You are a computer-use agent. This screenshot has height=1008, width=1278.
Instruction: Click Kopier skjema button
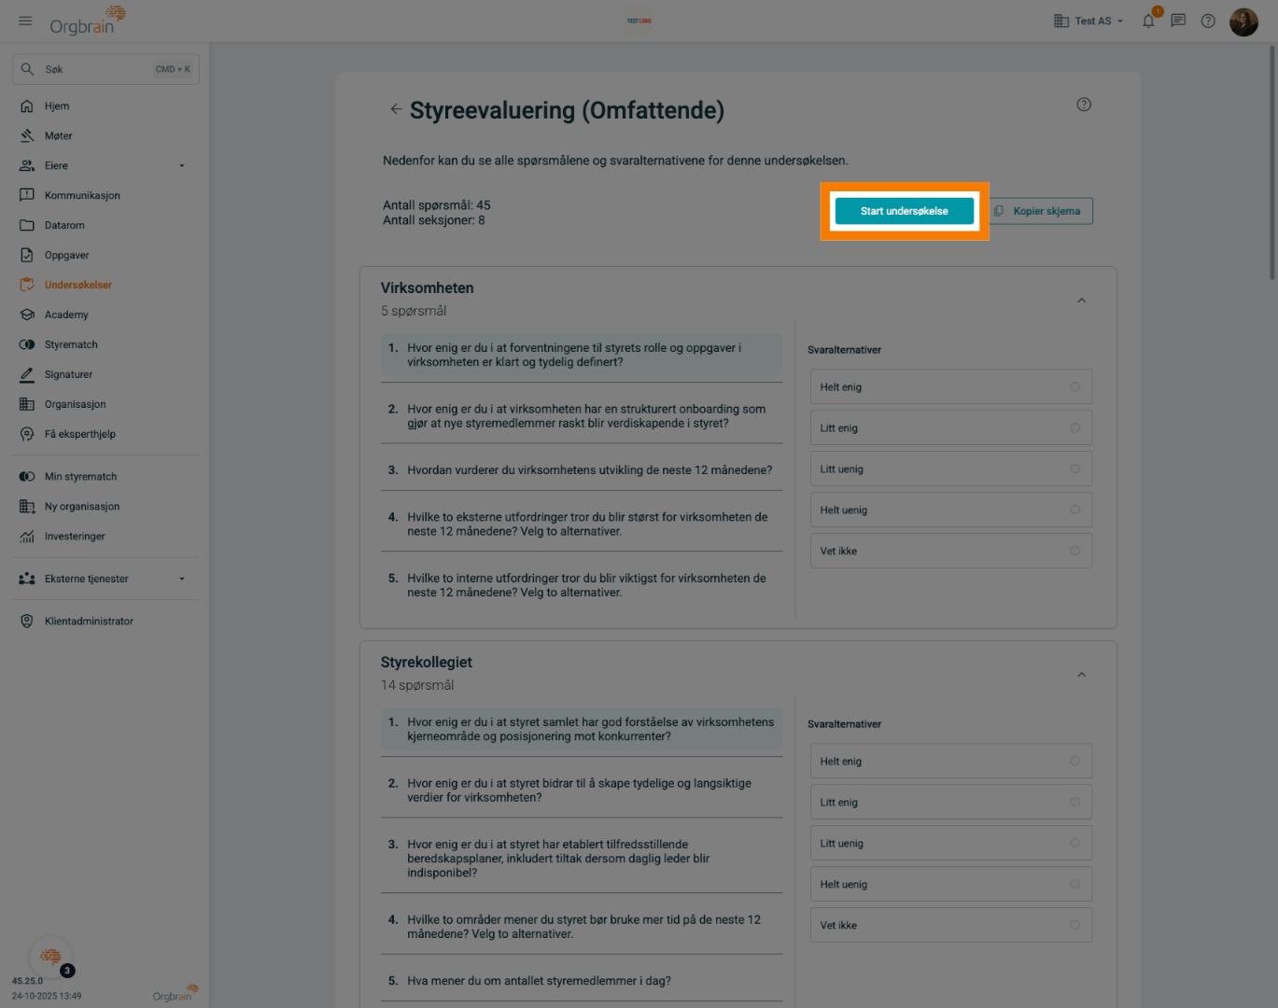(x=1040, y=211)
